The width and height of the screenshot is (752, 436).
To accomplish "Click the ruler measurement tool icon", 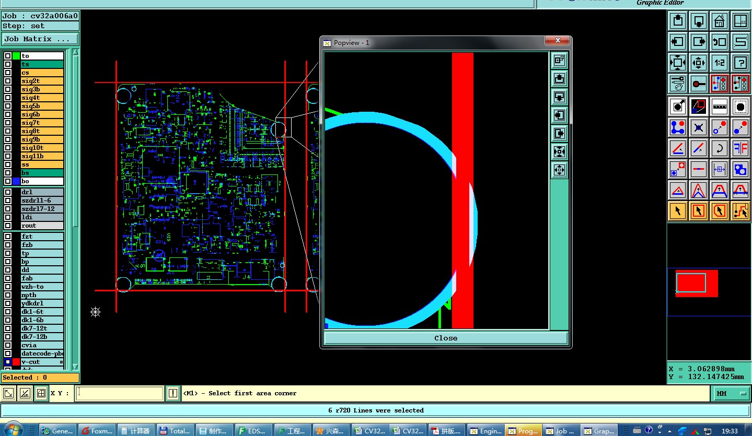I will tap(720, 107).
